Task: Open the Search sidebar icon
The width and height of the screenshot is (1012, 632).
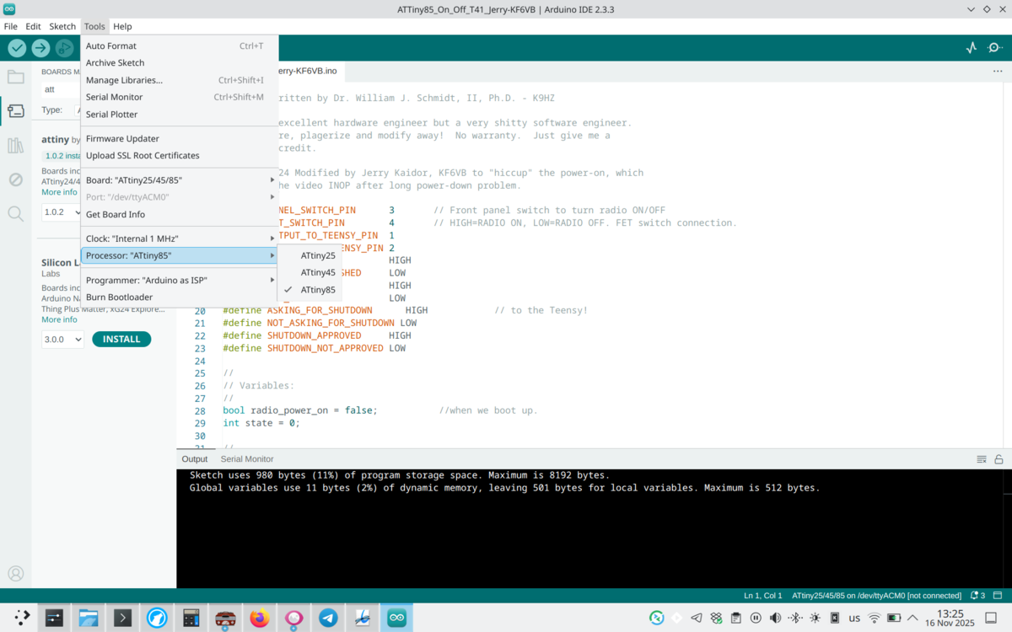Action: click(15, 214)
